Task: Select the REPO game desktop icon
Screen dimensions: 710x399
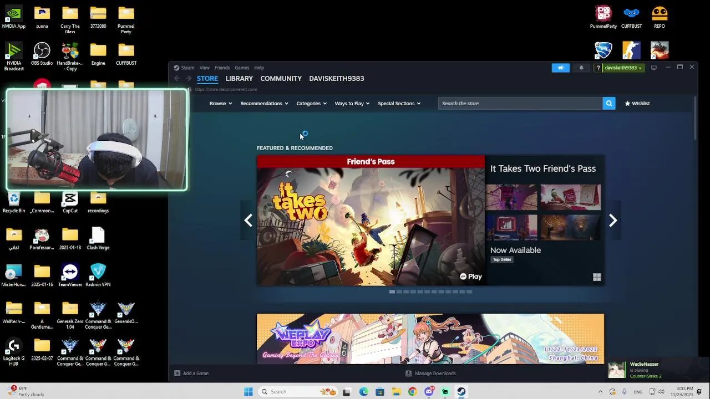Action: pyautogui.click(x=660, y=17)
